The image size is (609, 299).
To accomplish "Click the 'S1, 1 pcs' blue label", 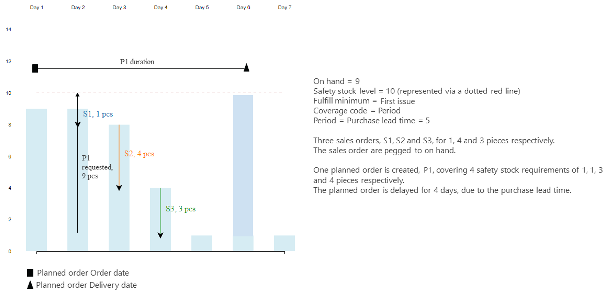I will pos(98,114).
